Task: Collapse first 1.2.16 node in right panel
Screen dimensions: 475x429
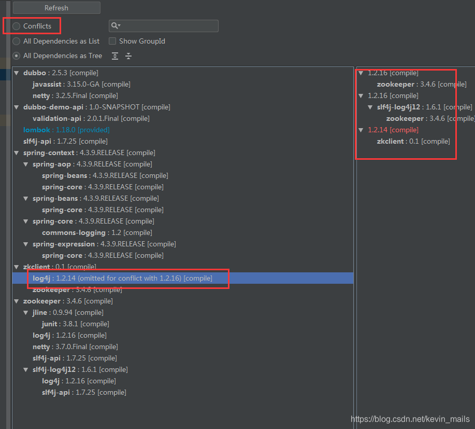Action: point(361,73)
